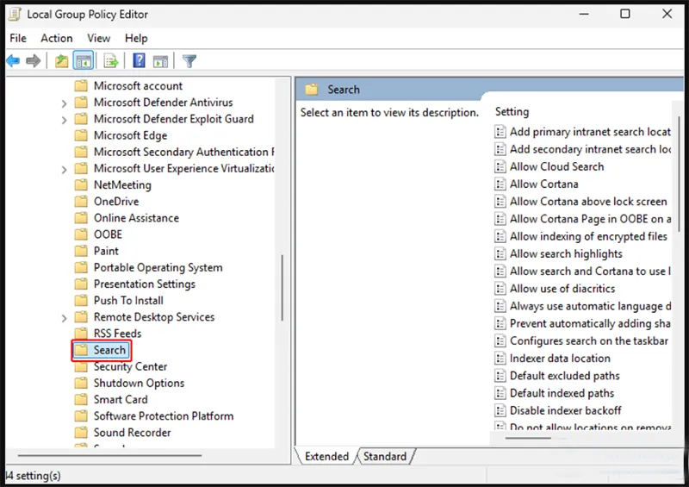The height and width of the screenshot is (487, 689).
Task: Expand the Microsoft Defender Antivirus node
Action: point(65,103)
